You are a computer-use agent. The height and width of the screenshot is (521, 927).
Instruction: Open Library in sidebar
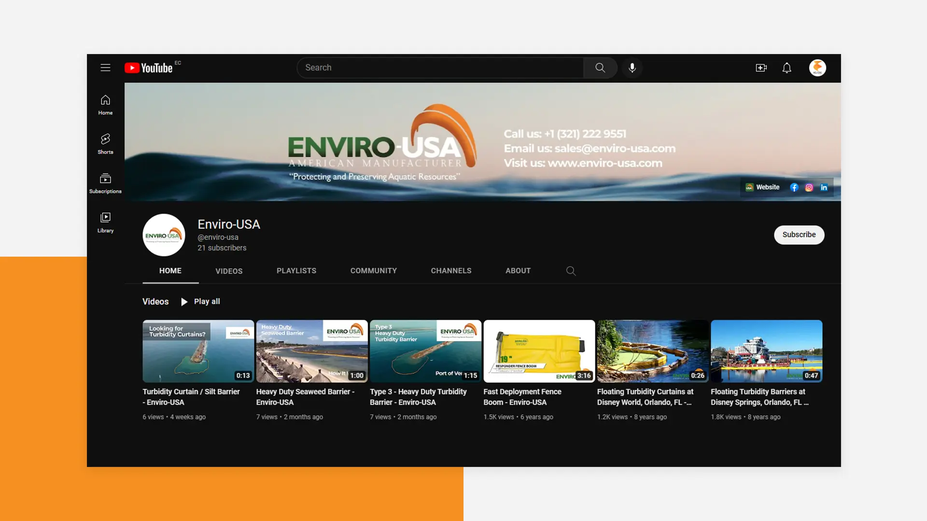pyautogui.click(x=105, y=222)
